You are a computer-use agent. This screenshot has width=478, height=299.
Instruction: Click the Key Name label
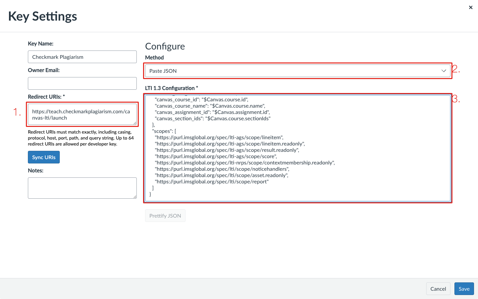tap(40, 44)
